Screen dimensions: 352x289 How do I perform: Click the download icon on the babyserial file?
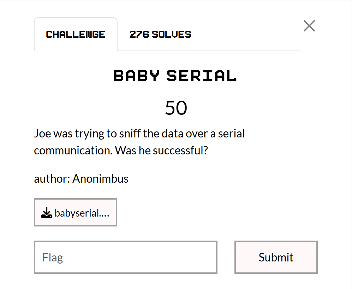coord(46,213)
